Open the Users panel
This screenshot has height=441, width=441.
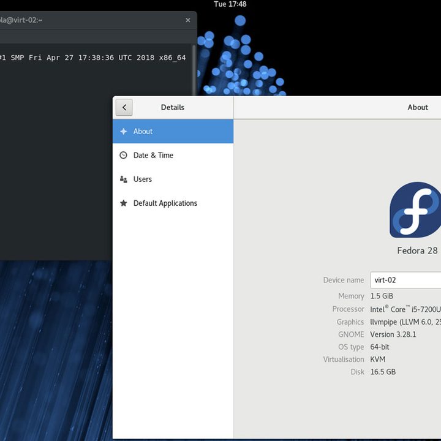pyautogui.click(x=173, y=179)
